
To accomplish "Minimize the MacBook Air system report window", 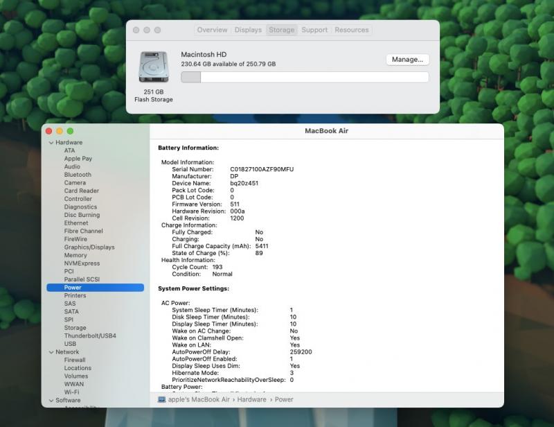I will pyautogui.click(x=60, y=131).
